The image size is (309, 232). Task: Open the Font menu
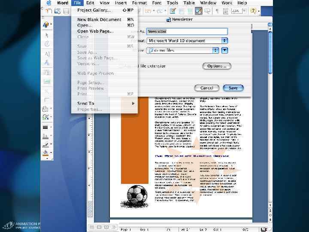pyautogui.click(x=157, y=3)
